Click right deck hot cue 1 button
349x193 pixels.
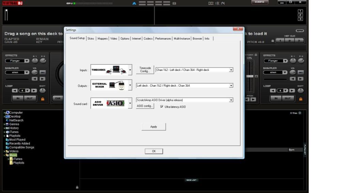[x=280, y=41]
